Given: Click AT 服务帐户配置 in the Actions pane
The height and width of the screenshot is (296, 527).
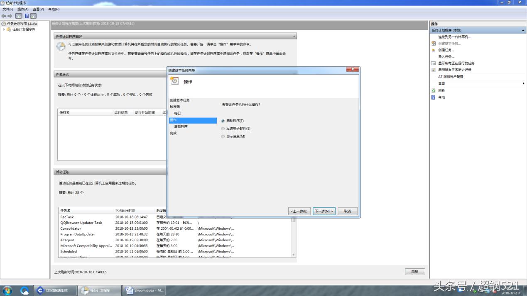Looking at the screenshot, I should pos(451,77).
